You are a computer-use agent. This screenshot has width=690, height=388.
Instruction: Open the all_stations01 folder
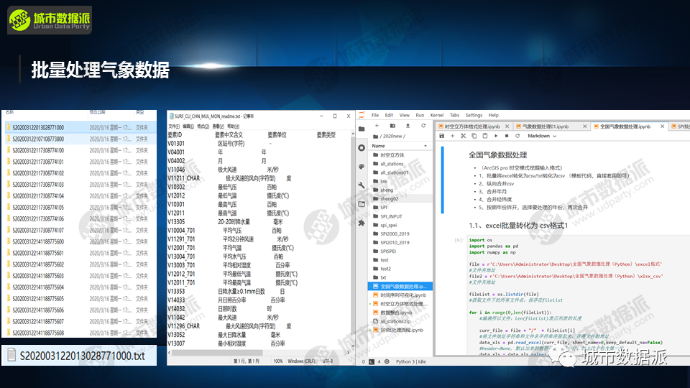tap(400, 172)
